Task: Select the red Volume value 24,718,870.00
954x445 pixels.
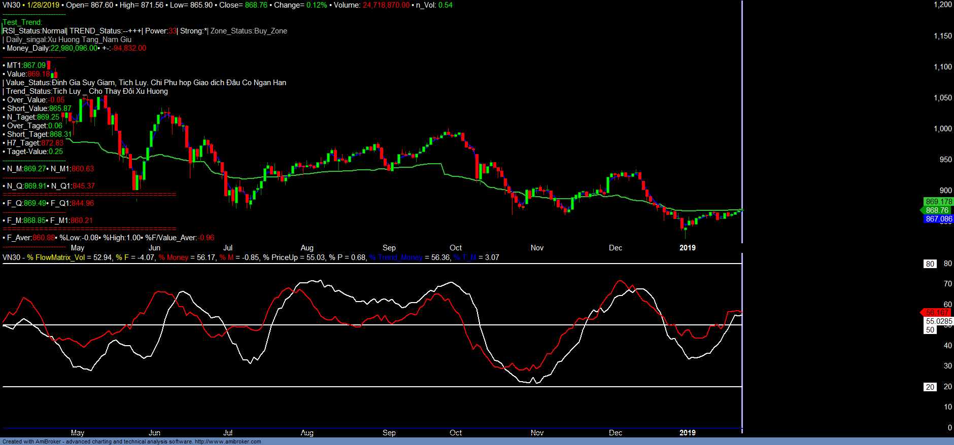Action: pyautogui.click(x=386, y=5)
